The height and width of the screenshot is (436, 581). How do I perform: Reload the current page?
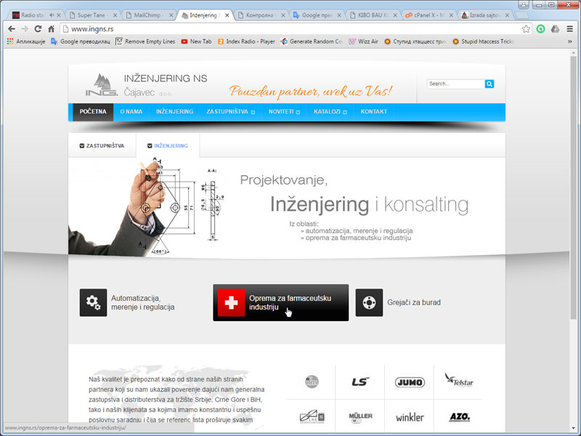coord(38,29)
